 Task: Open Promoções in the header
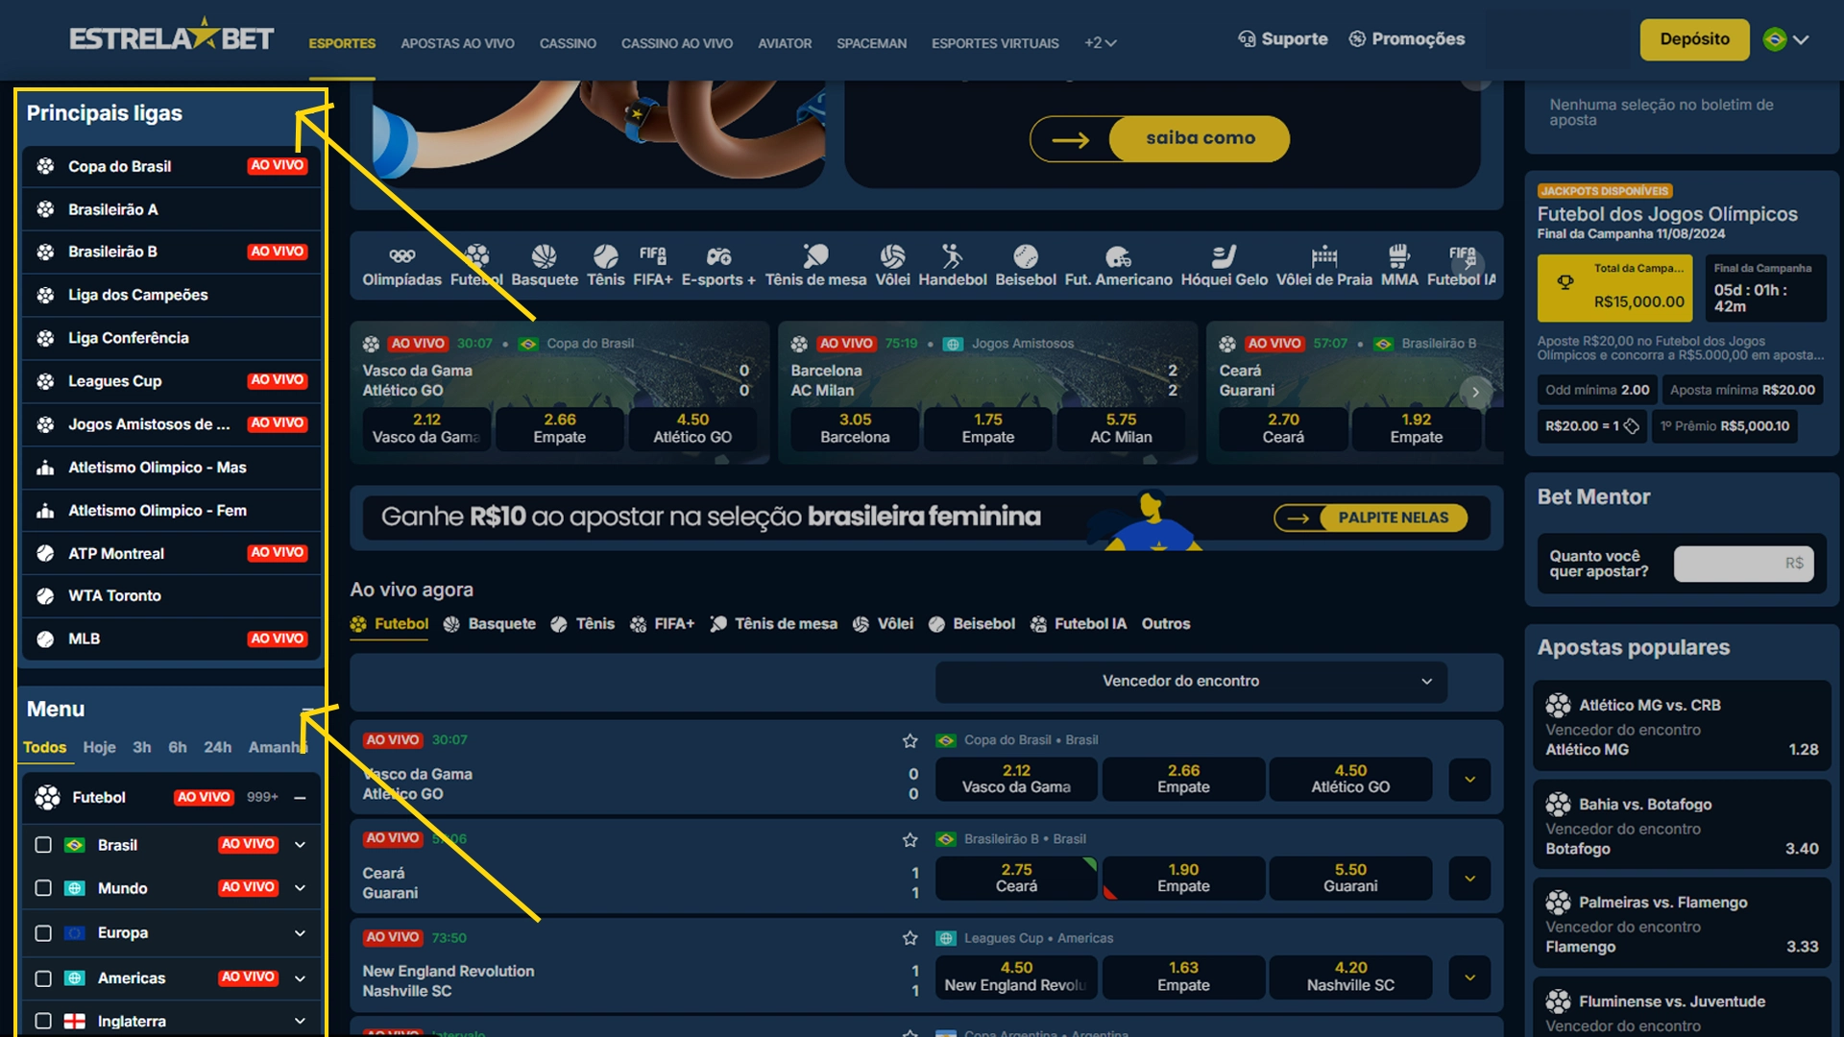click(1407, 39)
